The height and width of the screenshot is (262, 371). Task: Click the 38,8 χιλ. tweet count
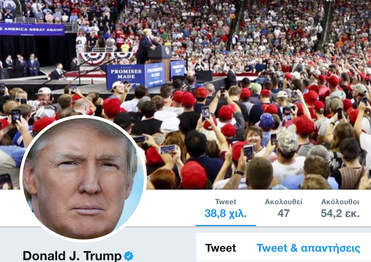[226, 213]
